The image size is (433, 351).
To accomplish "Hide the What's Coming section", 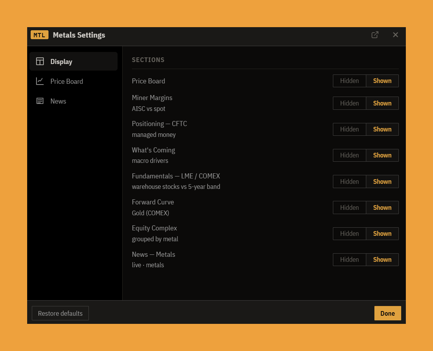I will click(349, 156).
